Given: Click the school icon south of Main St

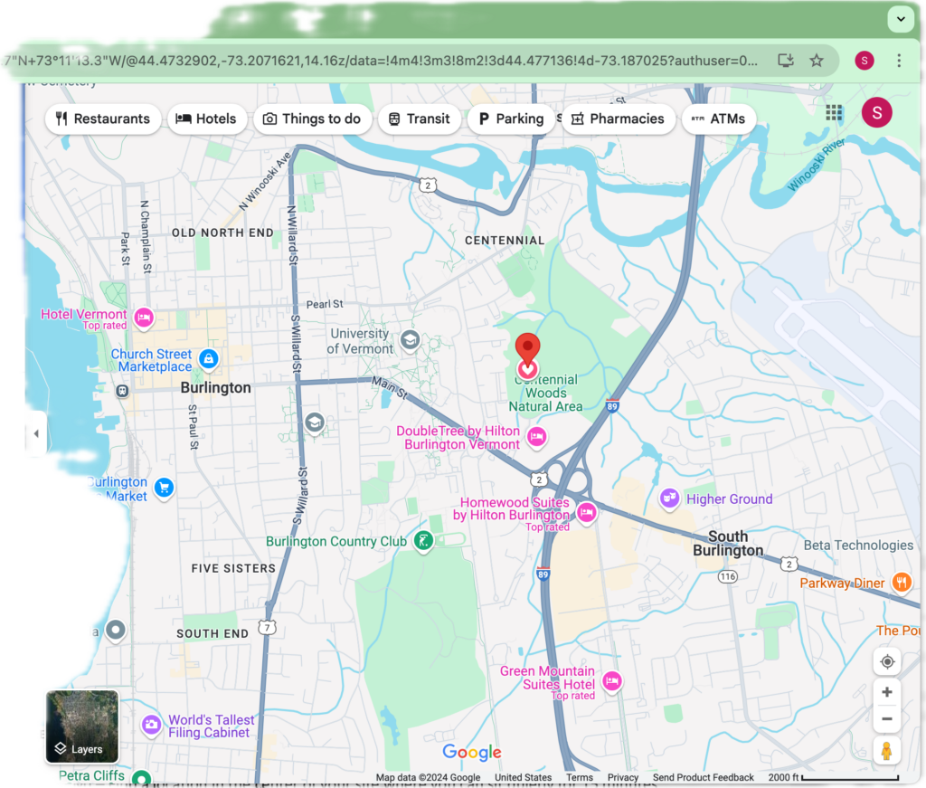Looking at the screenshot, I should pos(315,422).
